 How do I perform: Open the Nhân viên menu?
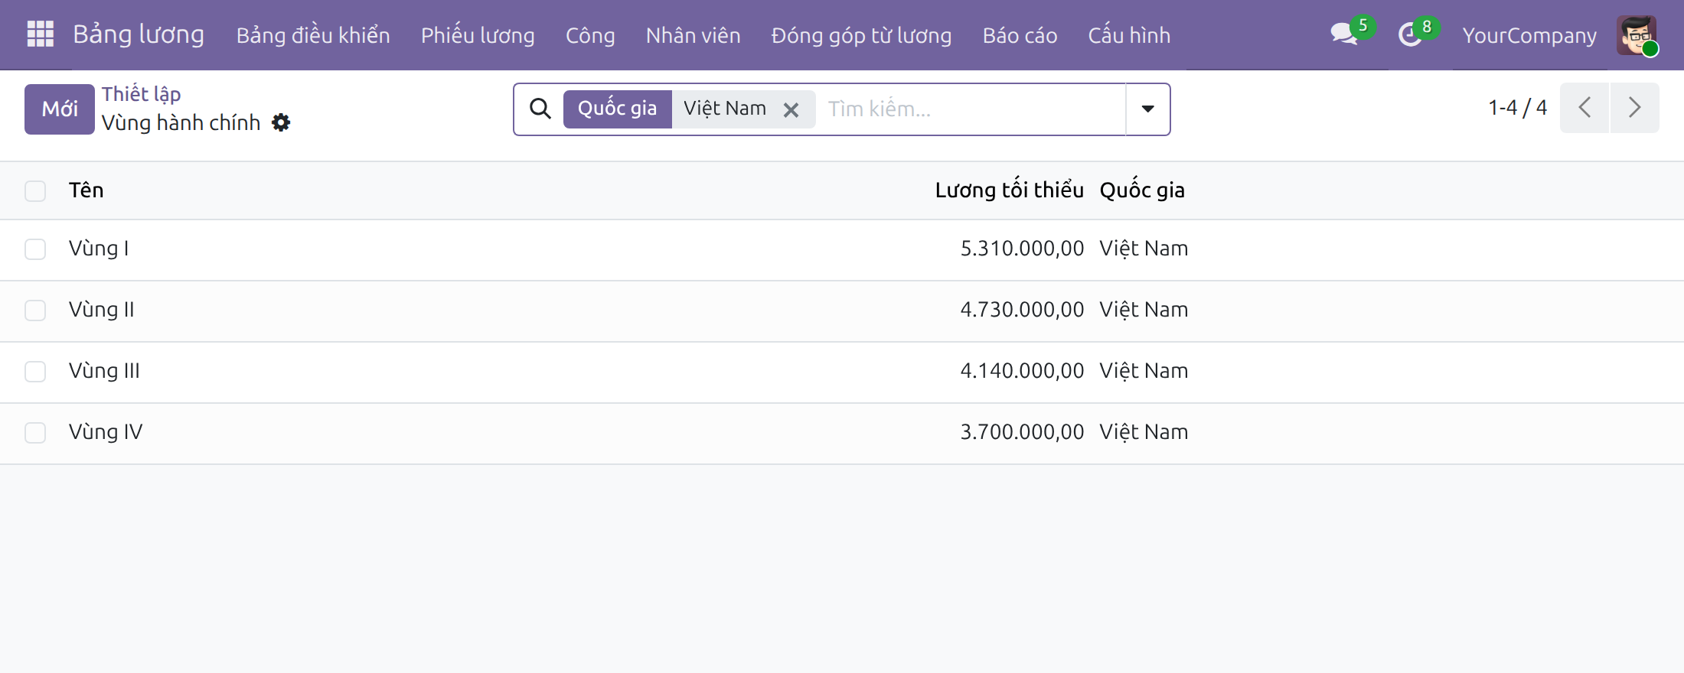693,35
